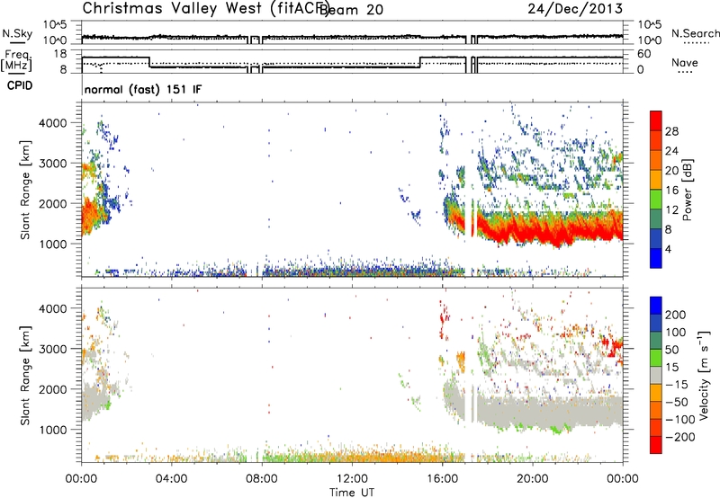Select the '12:00' time tick label

coord(352,479)
